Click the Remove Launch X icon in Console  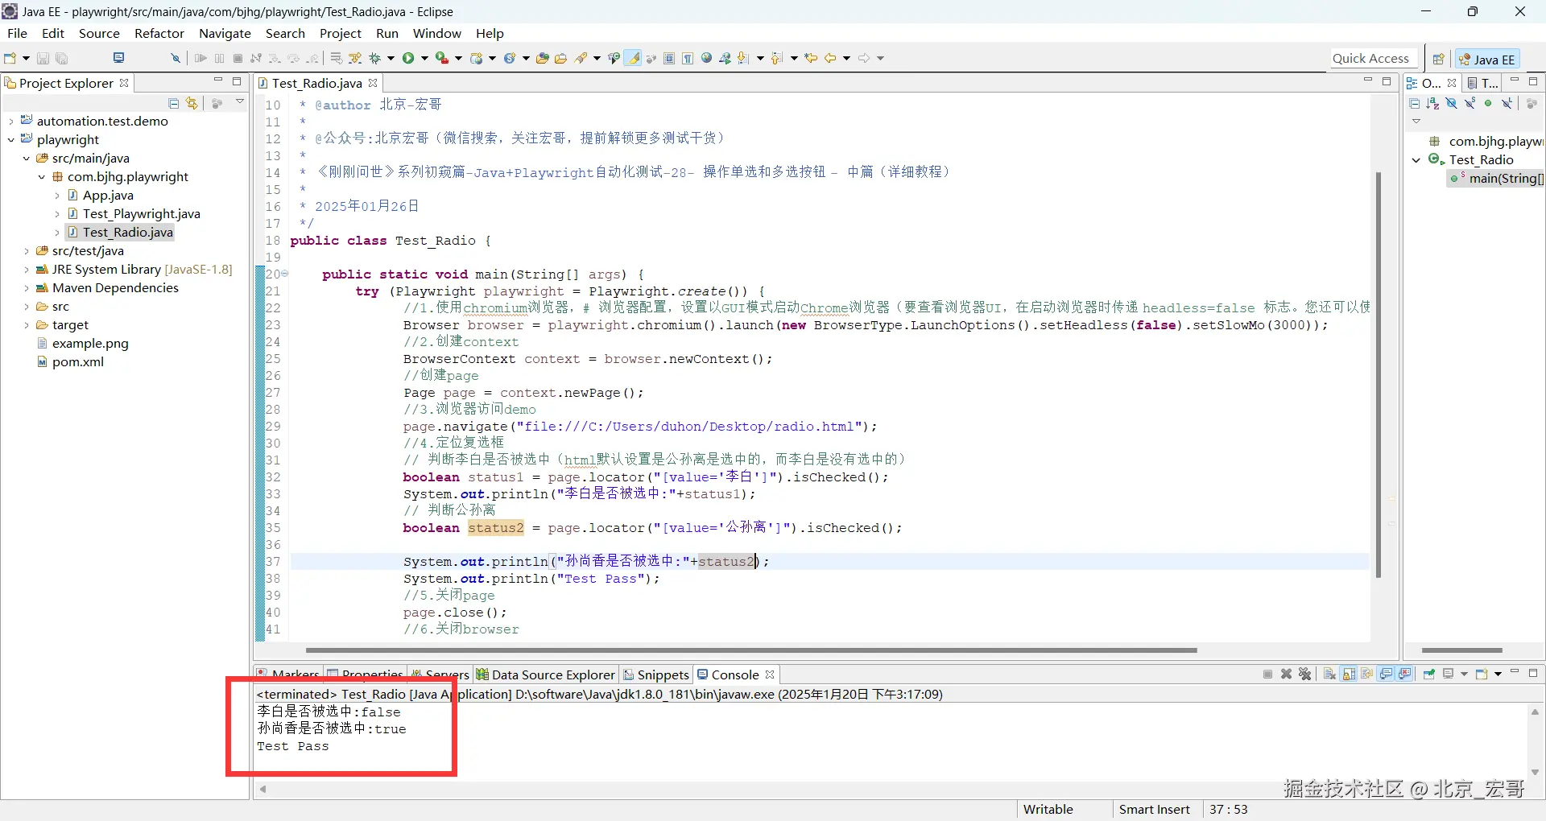(x=1286, y=675)
